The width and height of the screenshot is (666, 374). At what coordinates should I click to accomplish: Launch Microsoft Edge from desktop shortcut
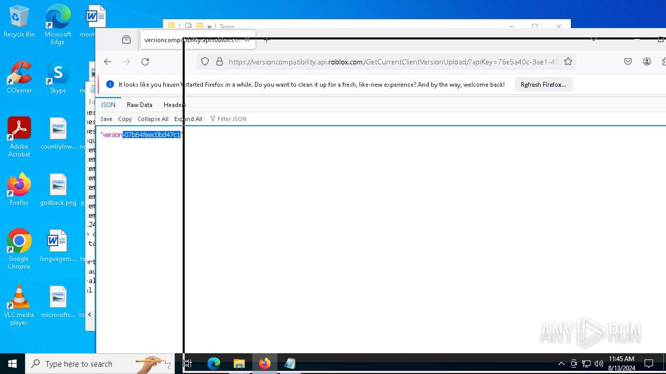click(58, 24)
